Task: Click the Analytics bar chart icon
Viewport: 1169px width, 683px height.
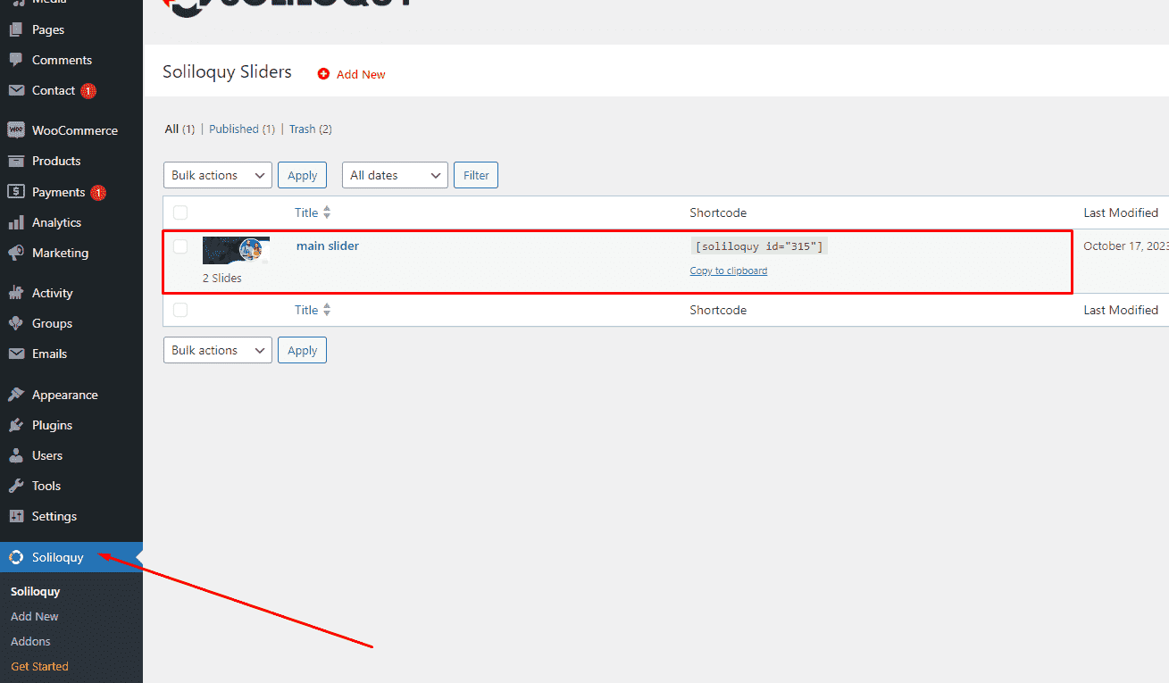Action: click(15, 222)
